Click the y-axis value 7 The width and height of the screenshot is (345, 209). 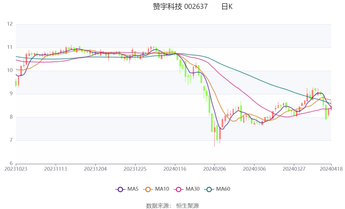click(11, 140)
